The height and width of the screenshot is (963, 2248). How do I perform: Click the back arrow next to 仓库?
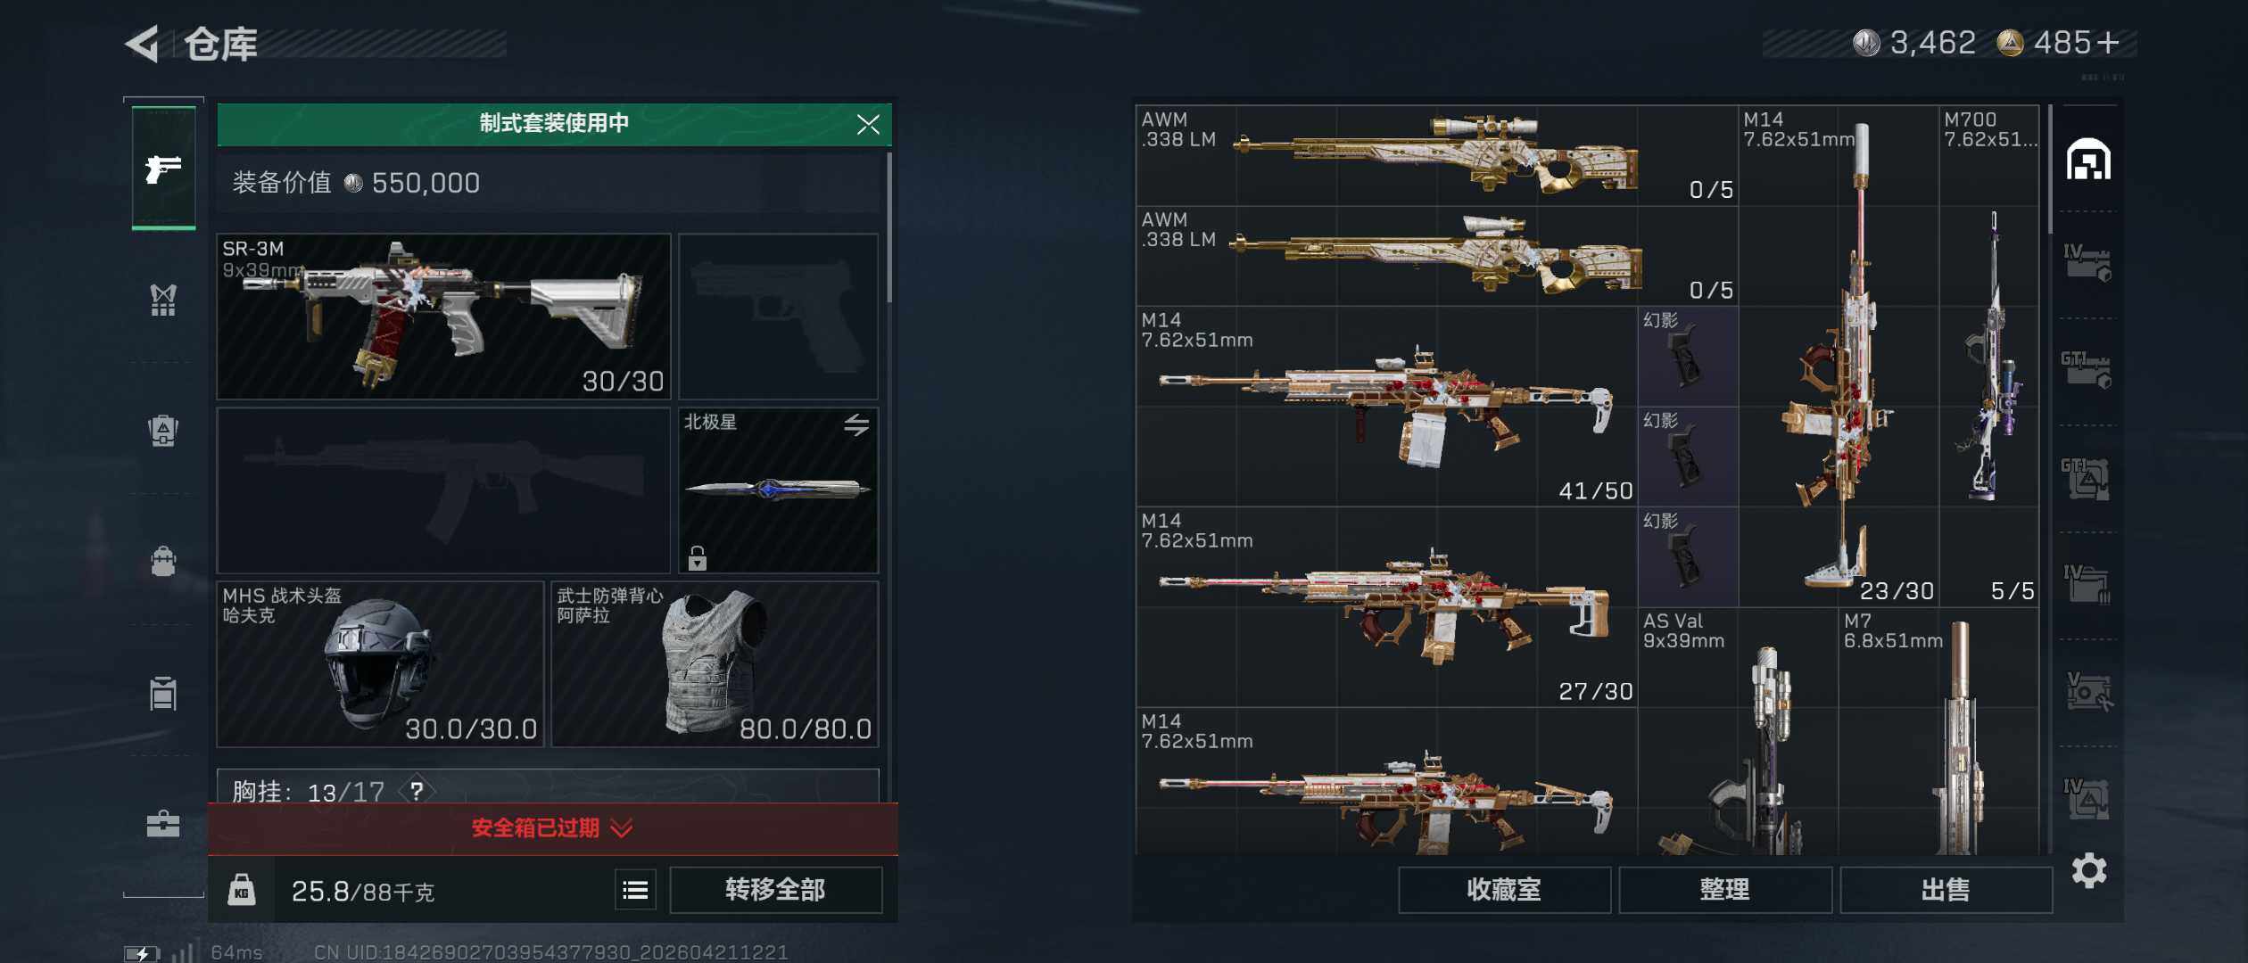coord(142,44)
